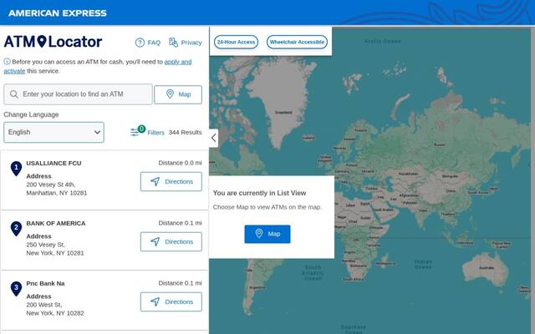
Task: Click the search magnifier icon
Action: [14, 94]
